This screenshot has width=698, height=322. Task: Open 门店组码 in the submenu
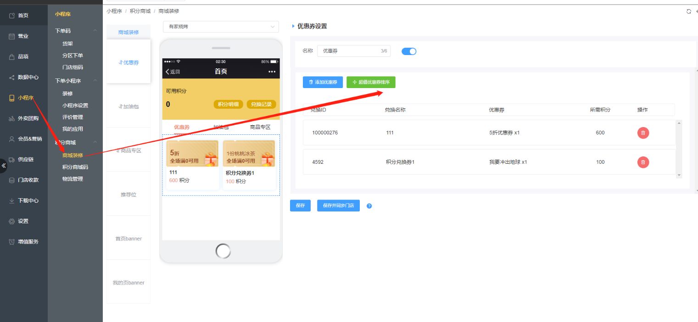pos(73,67)
